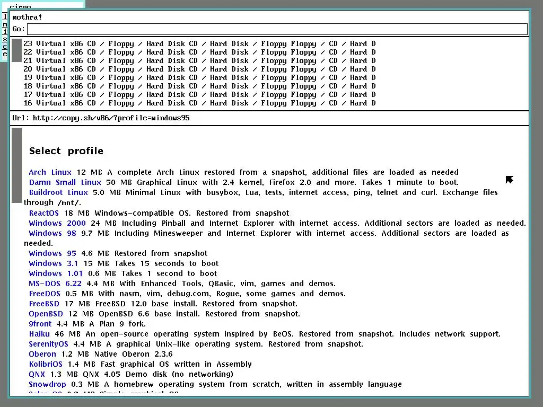
Task: Follow the Snowdrop link
Action: click(x=47, y=384)
